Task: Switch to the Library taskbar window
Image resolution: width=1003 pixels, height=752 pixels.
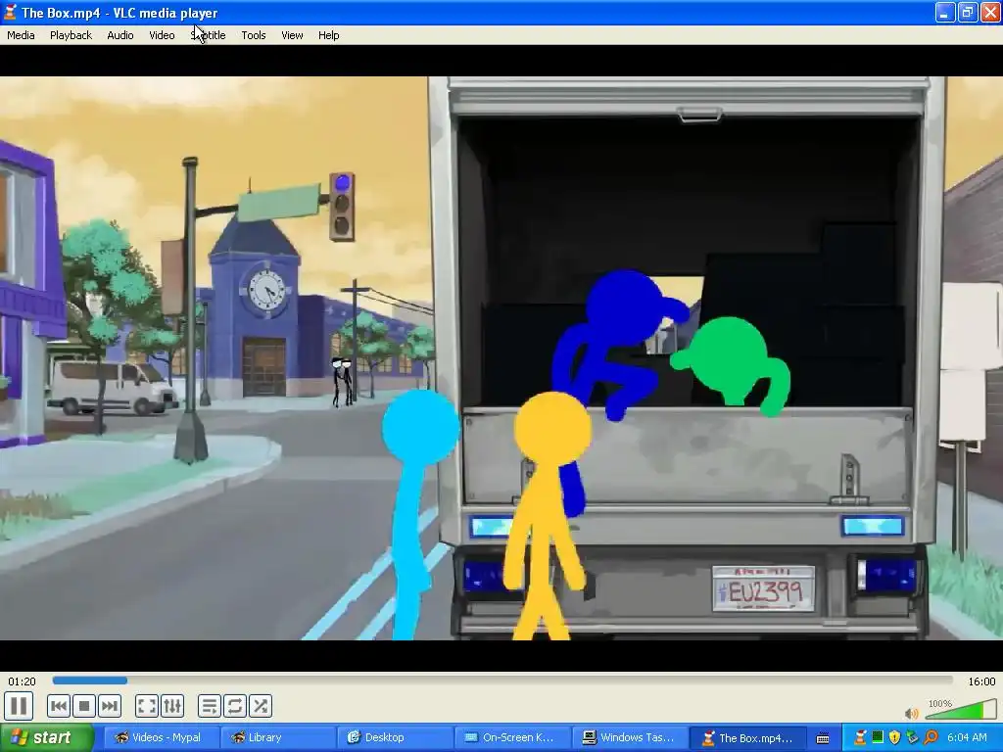Action: [278, 737]
